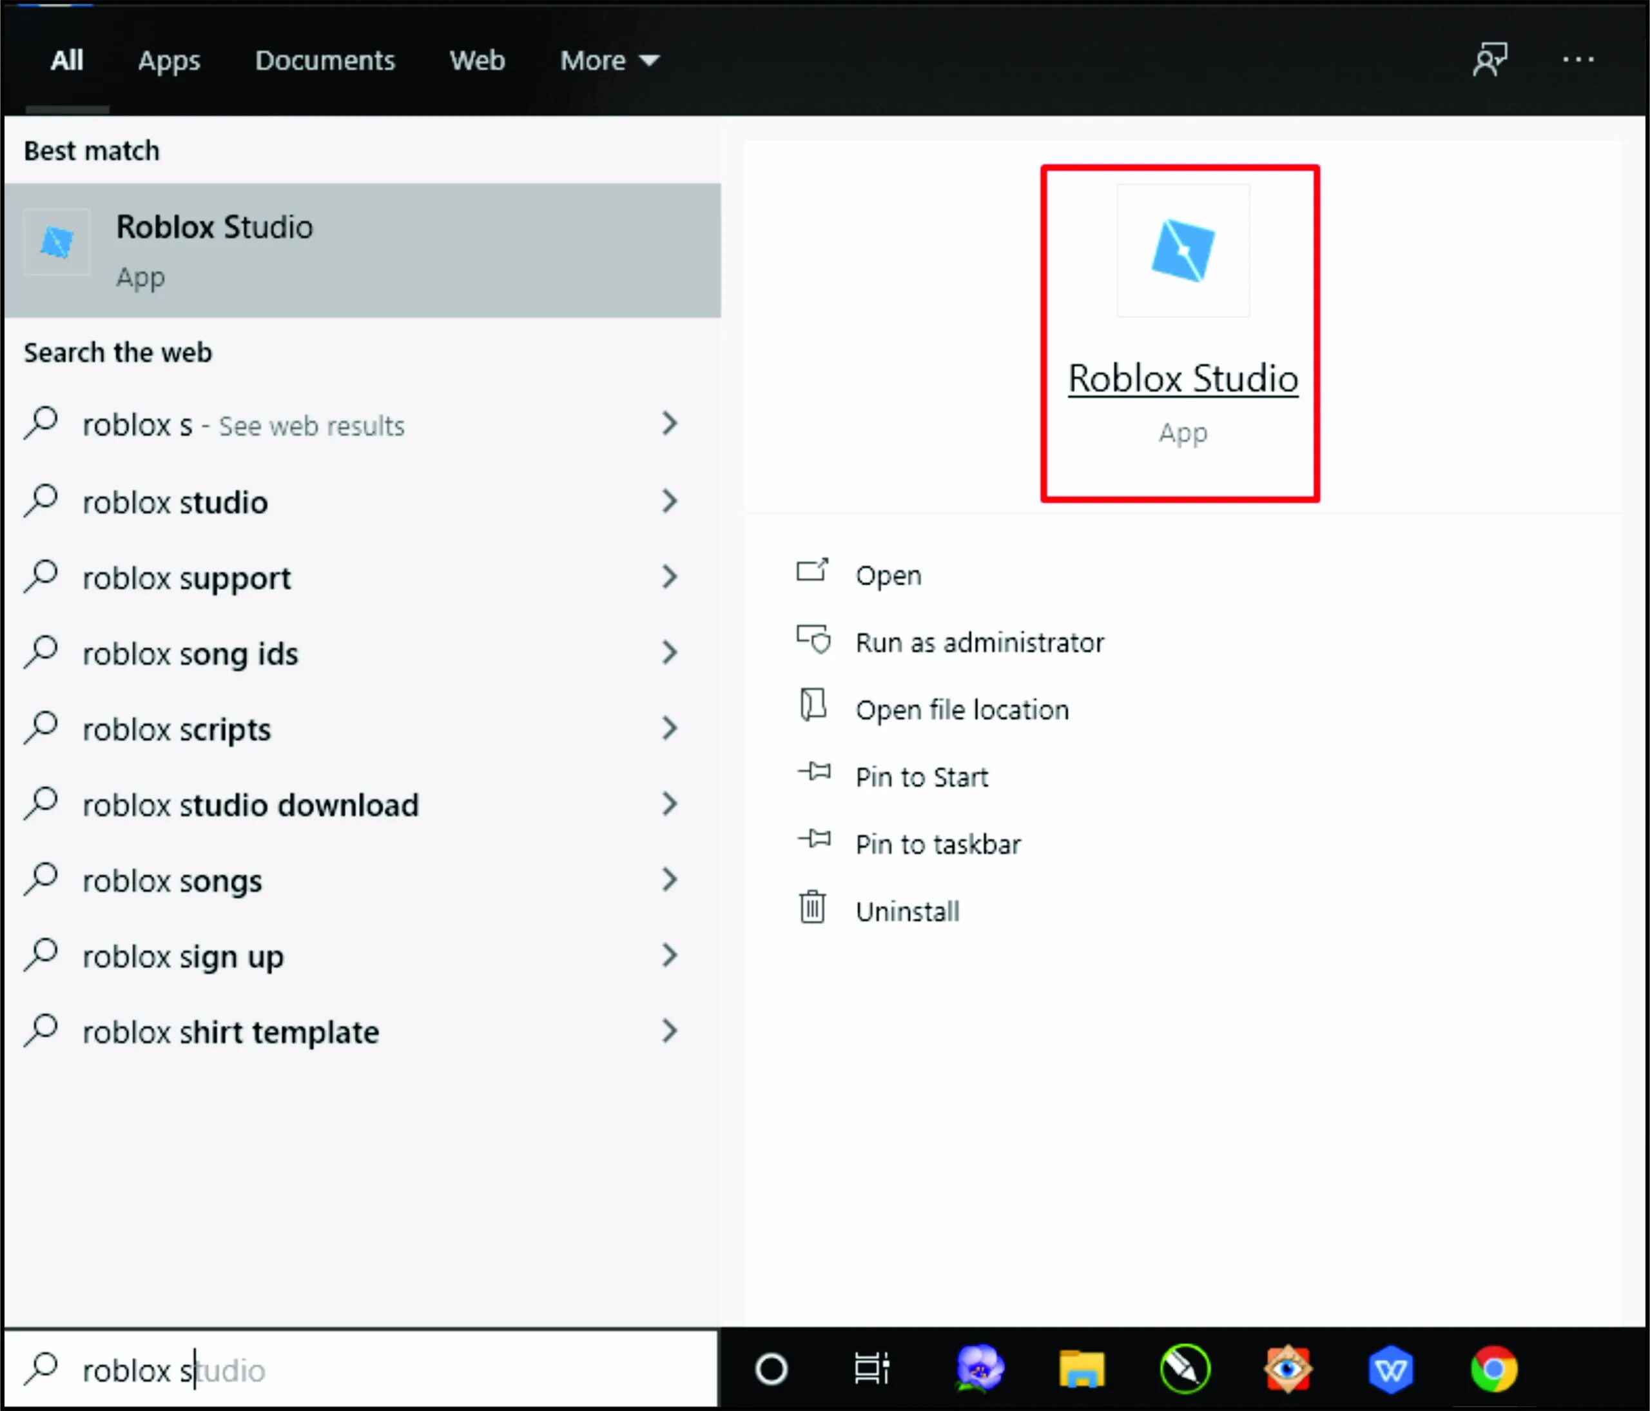
Task: Launch File Explorer from the taskbar
Action: (x=1082, y=1370)
